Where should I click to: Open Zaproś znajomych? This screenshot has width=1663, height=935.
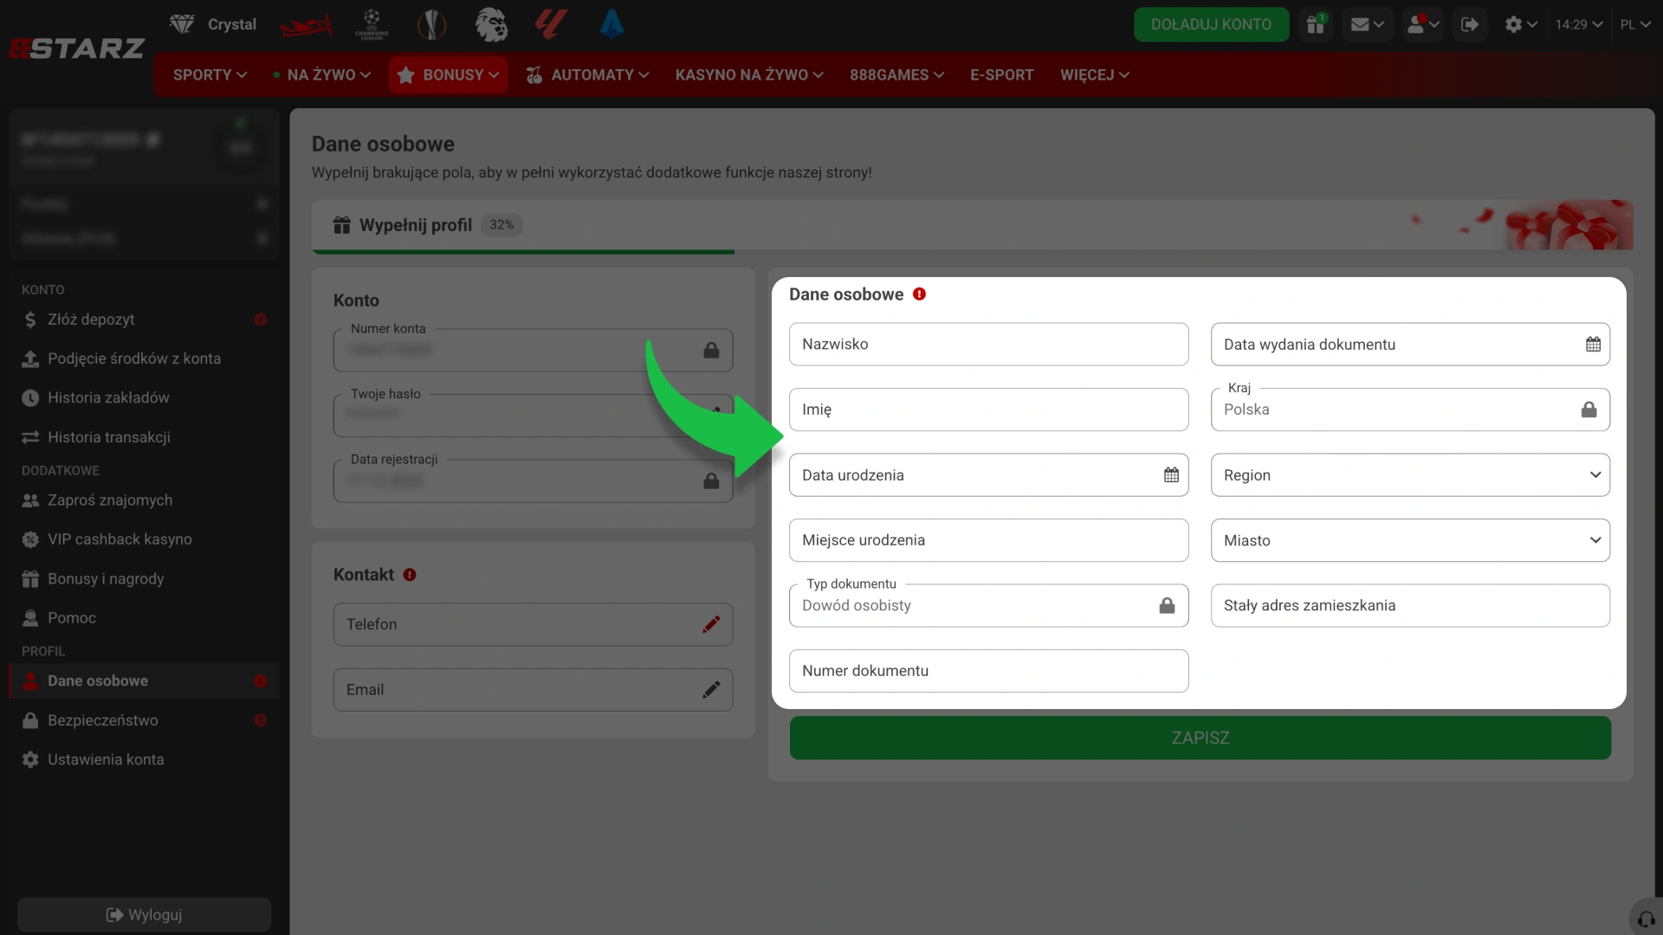tap(144, 500)
